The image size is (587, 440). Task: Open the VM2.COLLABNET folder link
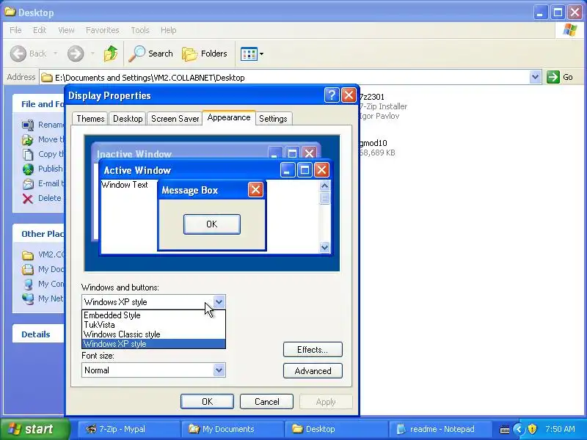[43, 254]
